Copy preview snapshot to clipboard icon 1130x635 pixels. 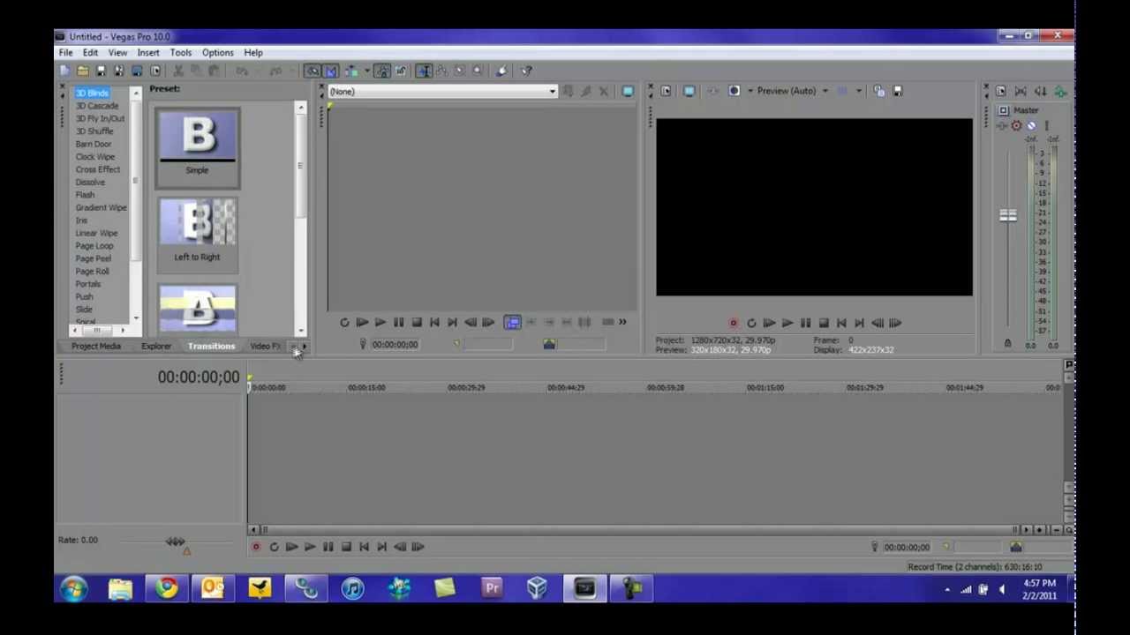pyautogui.click(x=879, y=92)
